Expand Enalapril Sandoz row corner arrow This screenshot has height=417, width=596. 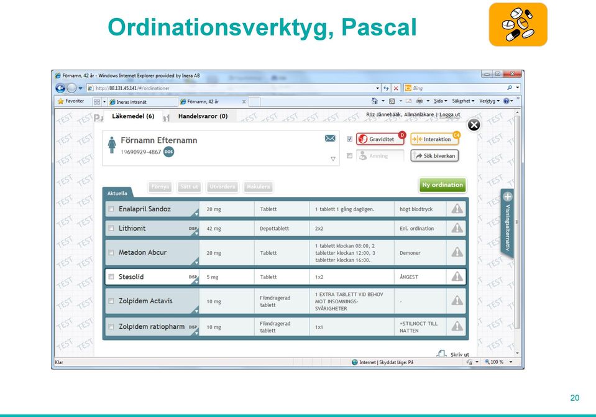tap(196, 214)
